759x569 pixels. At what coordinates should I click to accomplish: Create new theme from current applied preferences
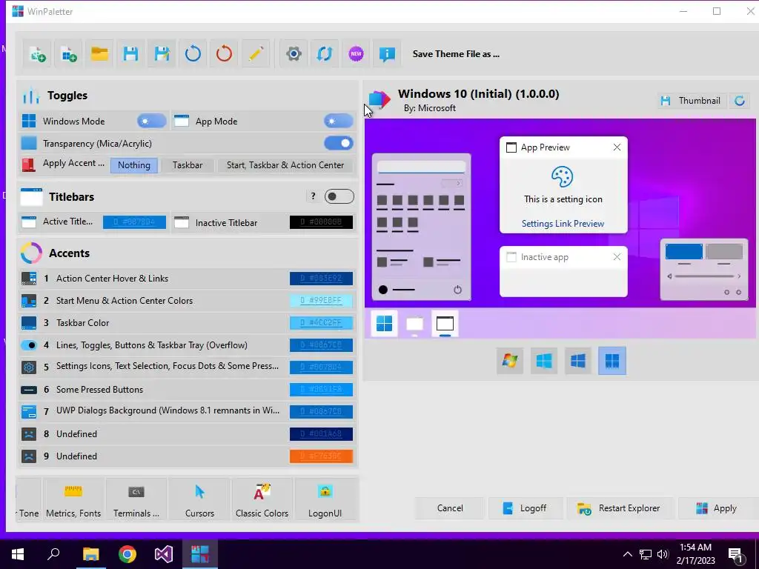click(x=37, y=53)
